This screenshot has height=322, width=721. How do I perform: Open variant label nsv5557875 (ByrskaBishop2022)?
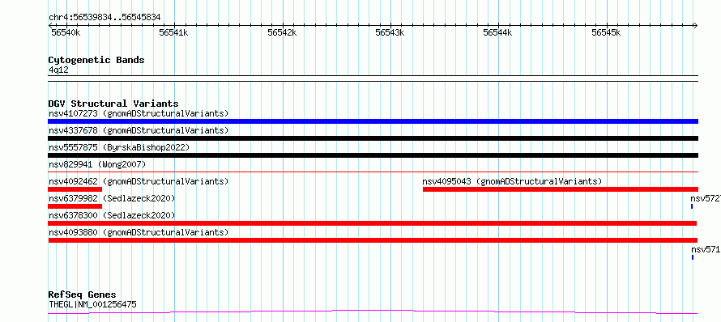119,147
